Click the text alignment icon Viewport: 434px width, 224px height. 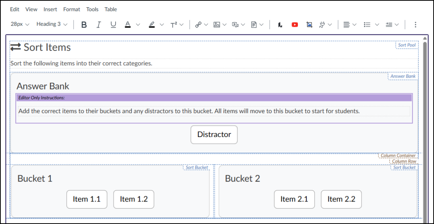click(346, 25)
